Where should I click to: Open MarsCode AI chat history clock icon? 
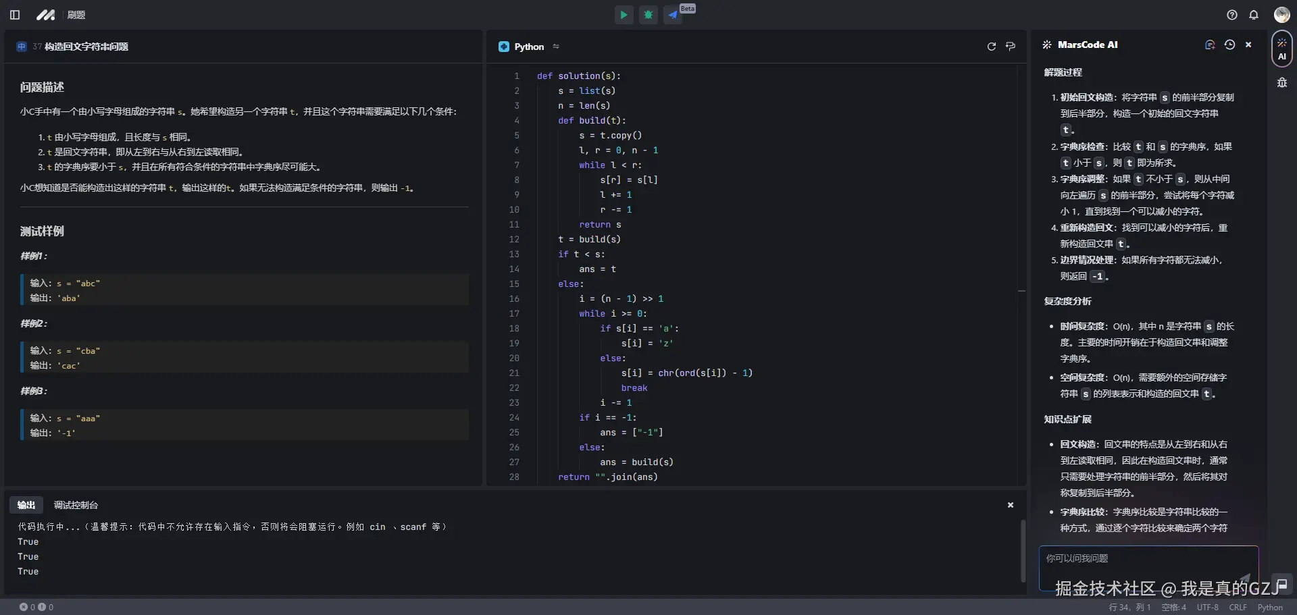pos(1229,45)
